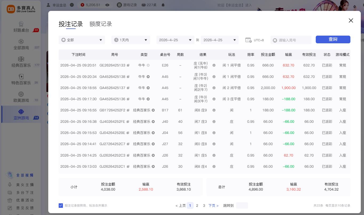Viewport: 364px width, 215px height.
Task: Click subtotal win 2,588.10 value
Action: (x=146, y=189)
